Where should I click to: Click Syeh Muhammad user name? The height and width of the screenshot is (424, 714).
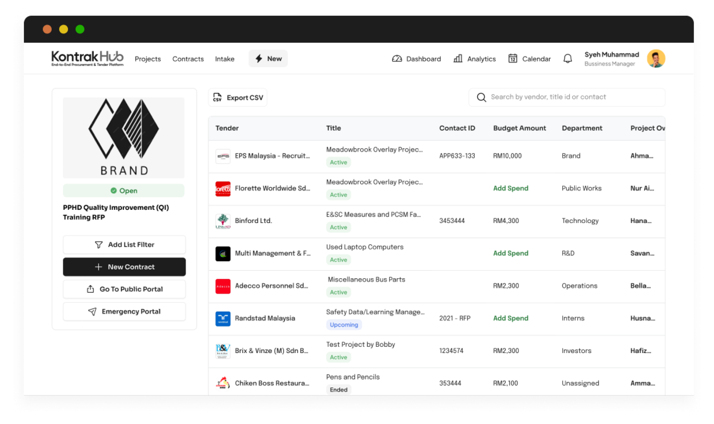coord(612,55)
